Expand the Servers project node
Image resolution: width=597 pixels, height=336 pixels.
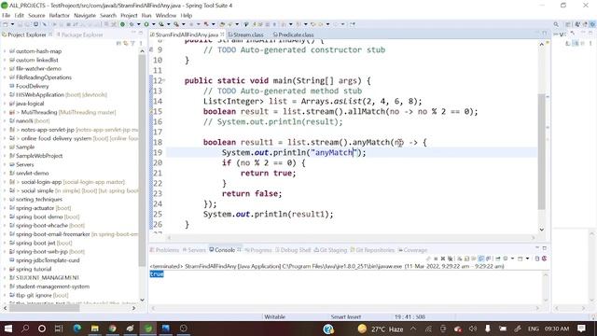[5, 164]
